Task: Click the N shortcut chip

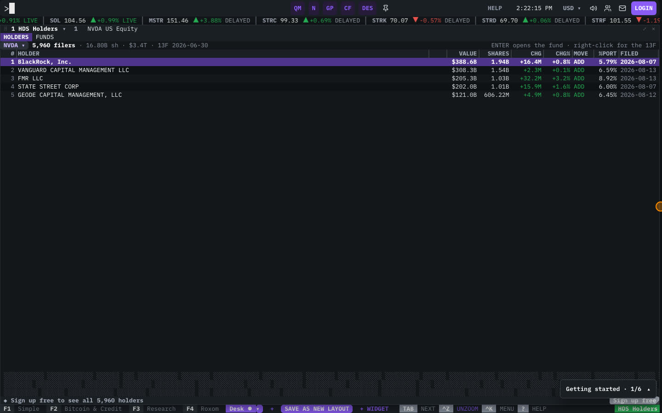Action: click(x=314, y=8)
